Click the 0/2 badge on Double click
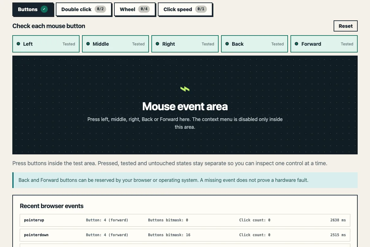This screenshot has height=247, width=370. tap(100, 9)
